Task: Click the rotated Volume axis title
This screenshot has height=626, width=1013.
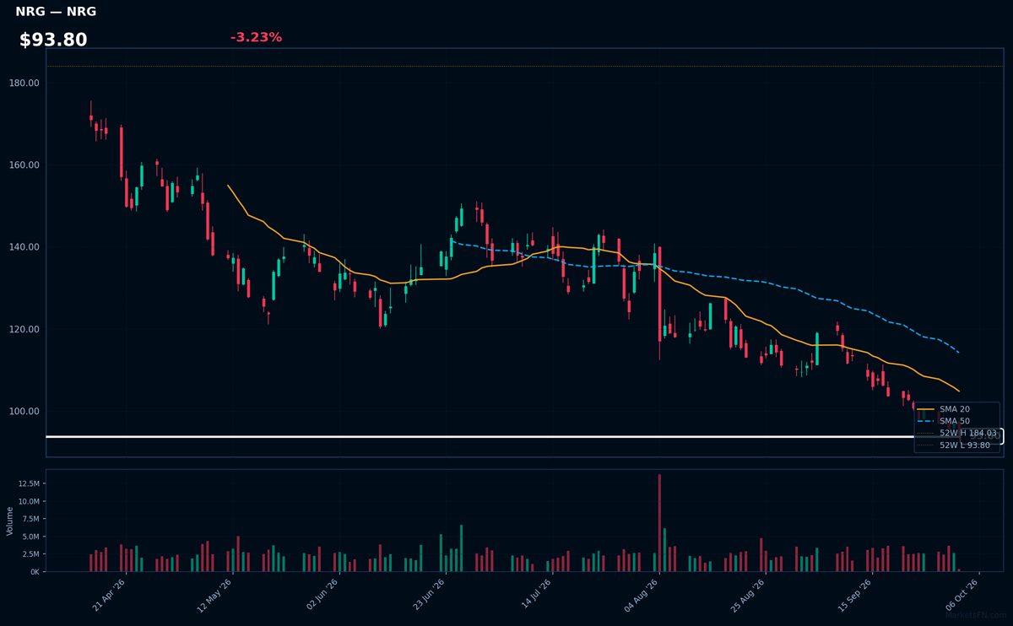Action: 9,521
